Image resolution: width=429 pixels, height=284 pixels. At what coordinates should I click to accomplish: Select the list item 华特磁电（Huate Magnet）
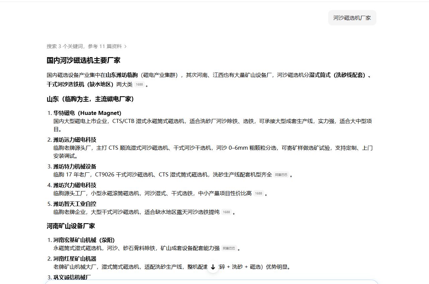(87, 113)
